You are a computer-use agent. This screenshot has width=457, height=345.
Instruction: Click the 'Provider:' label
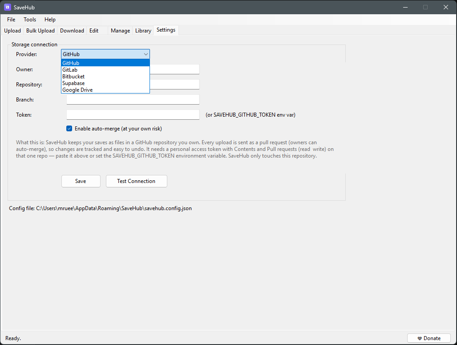27,54
